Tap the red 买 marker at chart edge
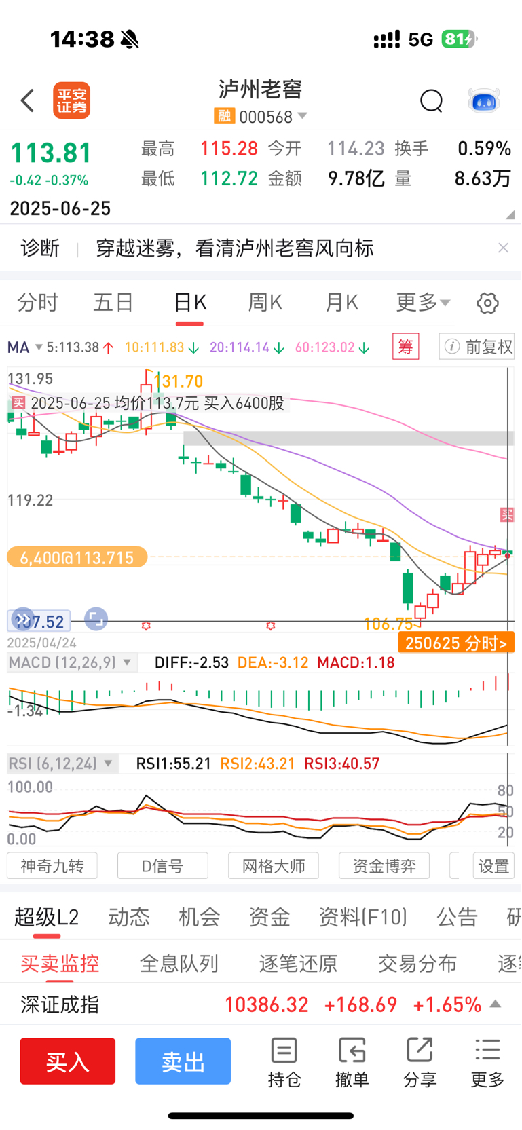The width and height of the screenshot is (522, 1130). [x=507, y=515]
